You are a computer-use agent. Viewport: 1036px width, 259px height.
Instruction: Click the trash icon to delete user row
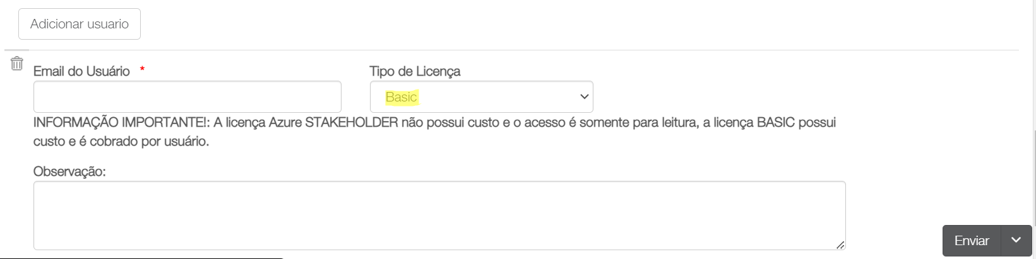[17, 63]
